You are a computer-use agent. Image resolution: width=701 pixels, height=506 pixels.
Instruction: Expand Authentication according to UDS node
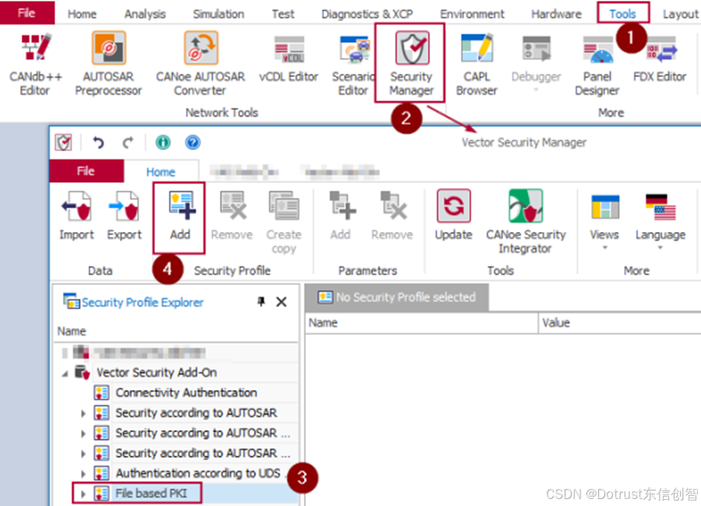pos(83,473)
